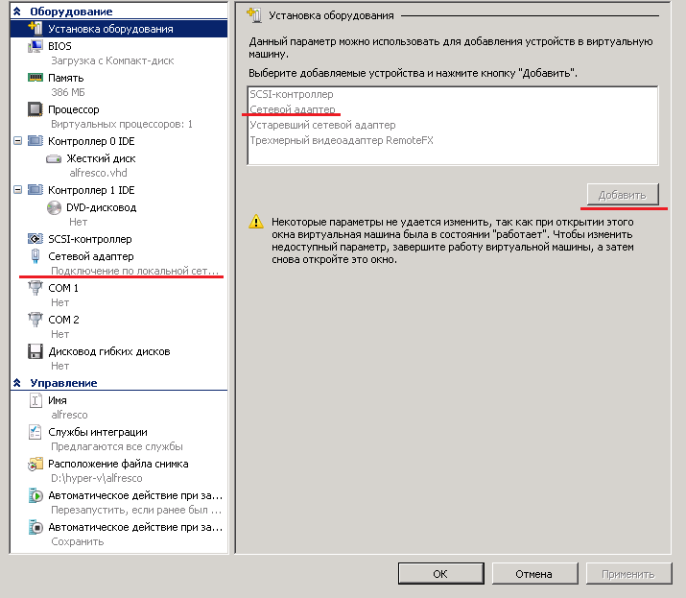Select the Процессор entry
The width and height of the screenshot is (686, 598).
(74, 109)
